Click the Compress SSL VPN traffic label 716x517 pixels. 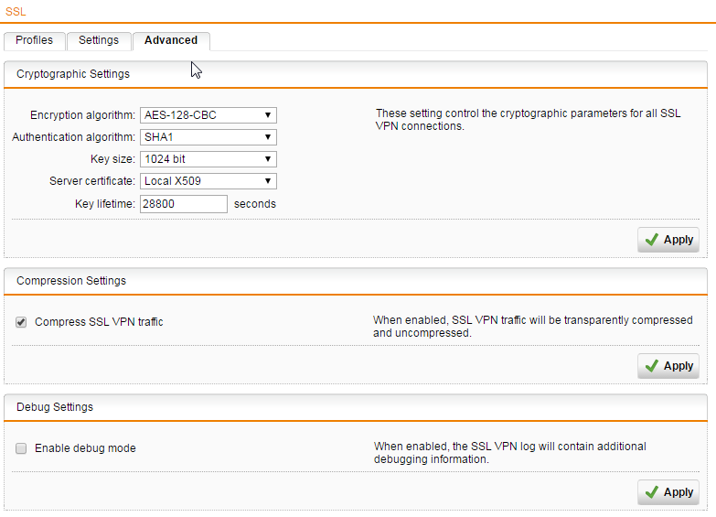(x=99, y=322)
